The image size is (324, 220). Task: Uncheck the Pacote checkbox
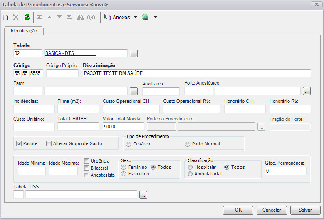tap(19, 143)
